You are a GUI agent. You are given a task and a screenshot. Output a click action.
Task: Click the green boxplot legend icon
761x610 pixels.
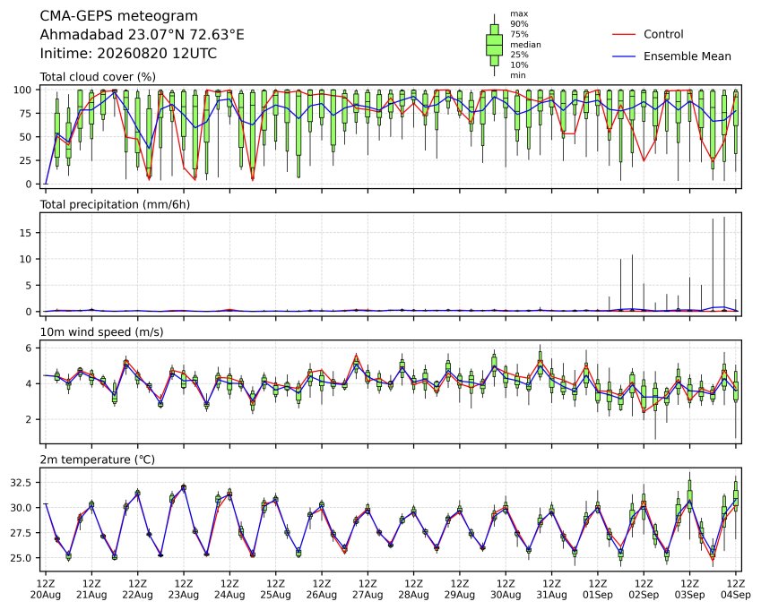(494, 45)
